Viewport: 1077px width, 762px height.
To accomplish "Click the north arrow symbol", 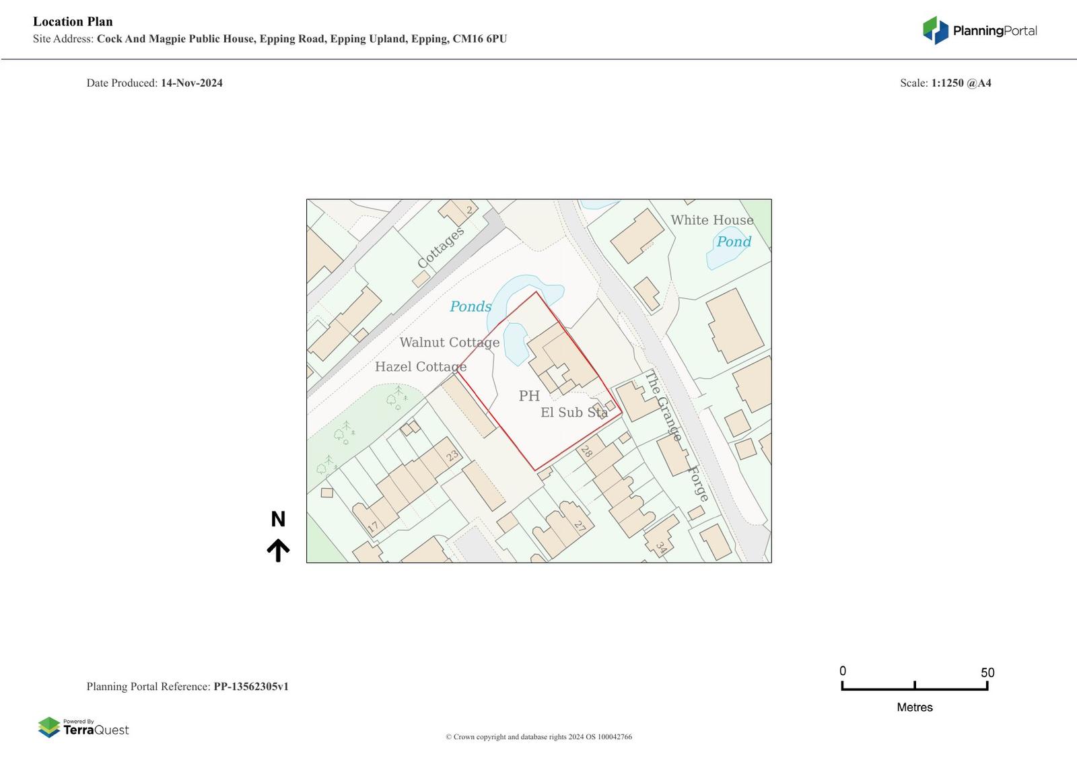I will [x=278, y=550].
